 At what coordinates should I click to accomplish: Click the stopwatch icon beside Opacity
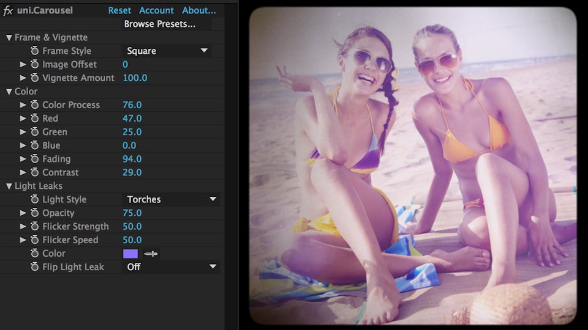click(35, 213)
